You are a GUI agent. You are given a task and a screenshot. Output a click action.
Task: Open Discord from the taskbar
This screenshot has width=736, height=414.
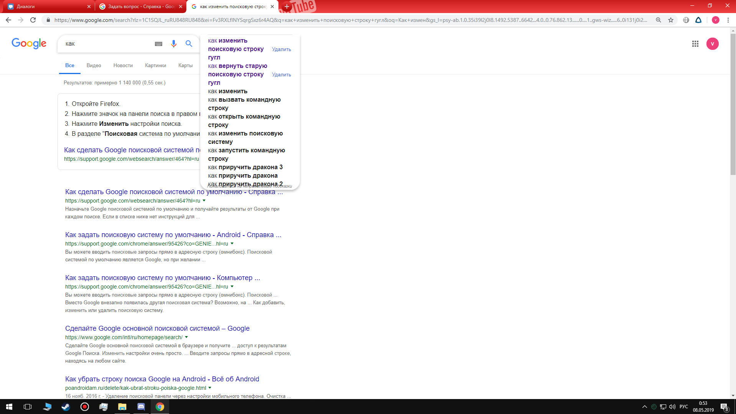tap(141, 407)
